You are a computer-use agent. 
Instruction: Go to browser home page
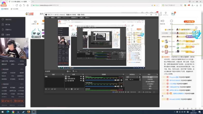pos(20,5)
